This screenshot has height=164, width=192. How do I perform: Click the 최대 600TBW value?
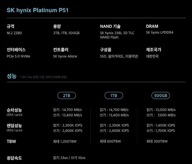click(x=110, y=141)
